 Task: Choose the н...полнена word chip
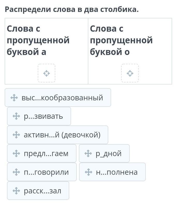[117, 172]
